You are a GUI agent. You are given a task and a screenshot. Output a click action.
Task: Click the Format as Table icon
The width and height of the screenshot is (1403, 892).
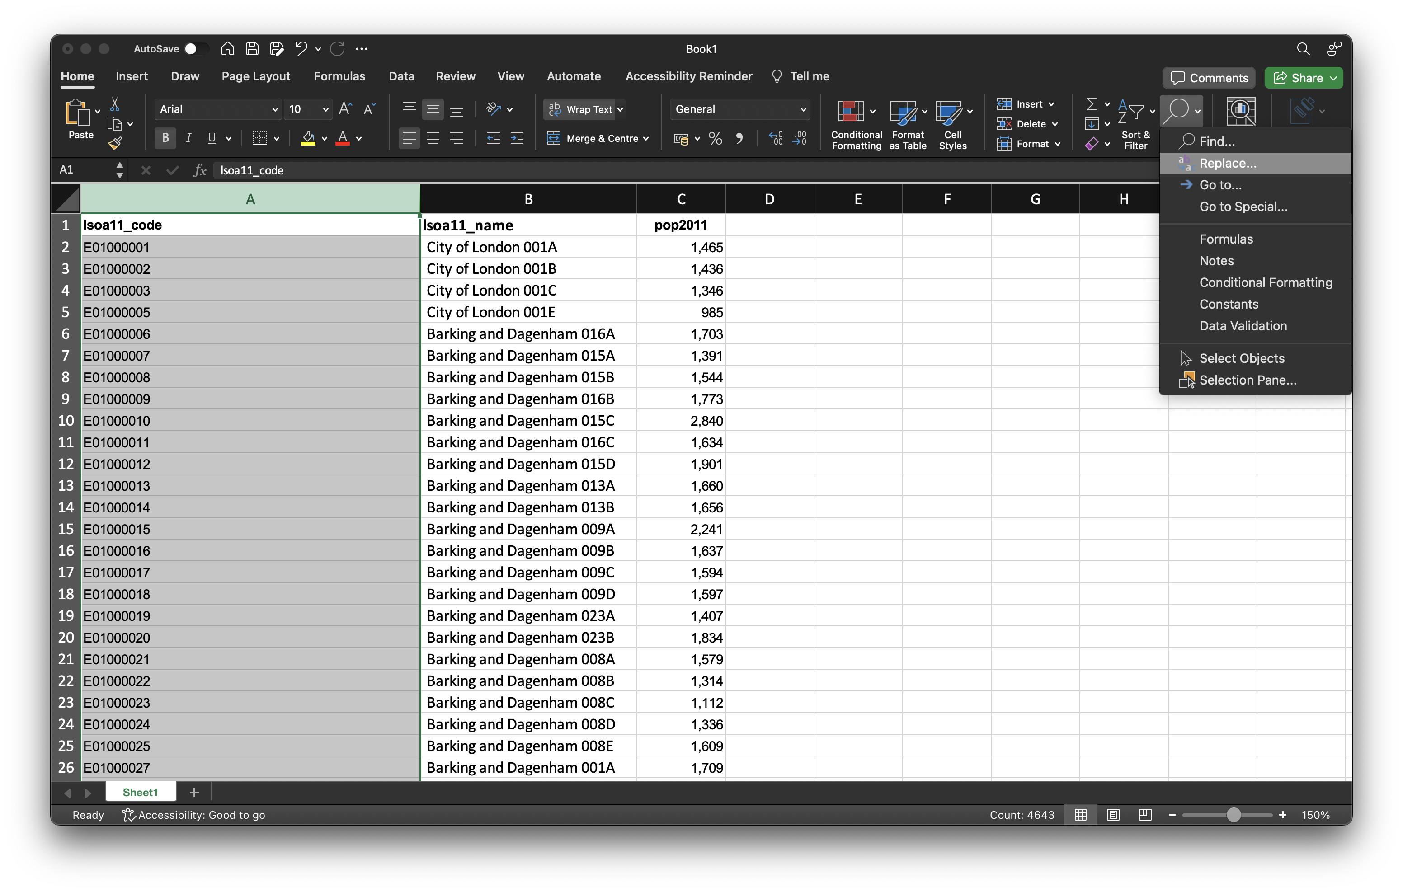coord(907,123)
